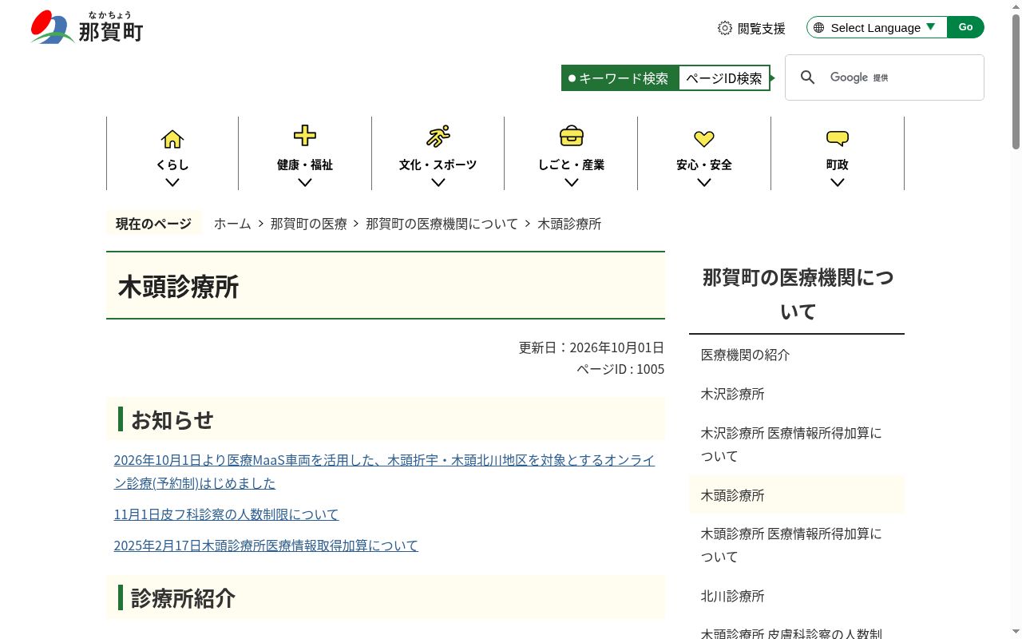Open the 町政 menu label
Image resolution: width=1022 pixels, height=639 pixels.
pos(838,165)
